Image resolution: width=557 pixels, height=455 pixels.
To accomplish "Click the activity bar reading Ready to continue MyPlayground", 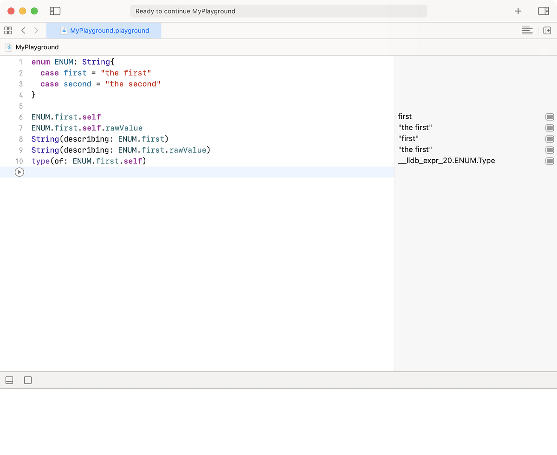I will [x=278, y=11].
